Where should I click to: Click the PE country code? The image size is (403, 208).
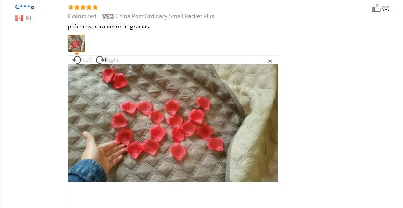point(29,18)
